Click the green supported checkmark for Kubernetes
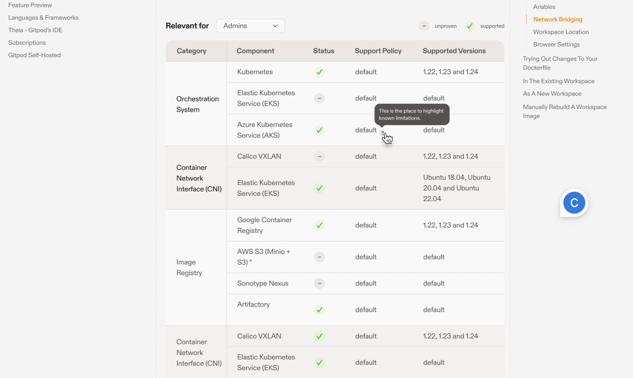This screenshot has width=633, height=378. click(319, 72)
